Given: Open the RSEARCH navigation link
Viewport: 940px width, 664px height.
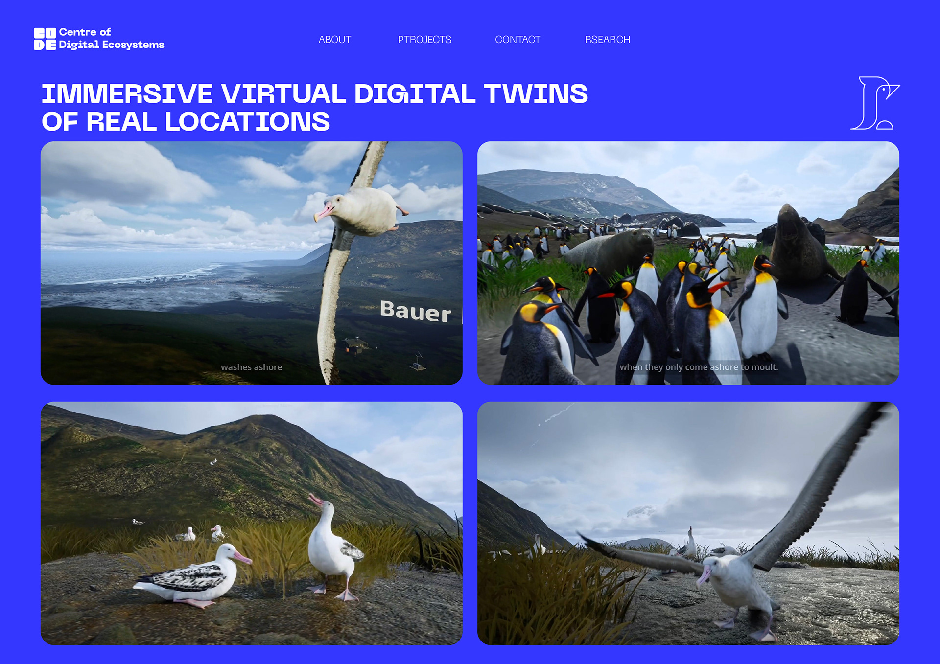Looking at the screenshot, I should click(607, 40).
